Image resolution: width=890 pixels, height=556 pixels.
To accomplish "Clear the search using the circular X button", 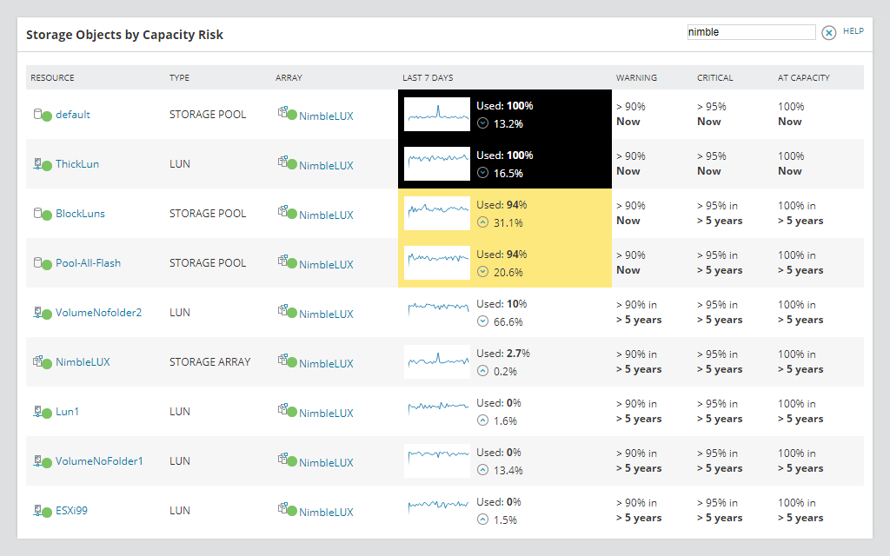I will click(831, 32).
